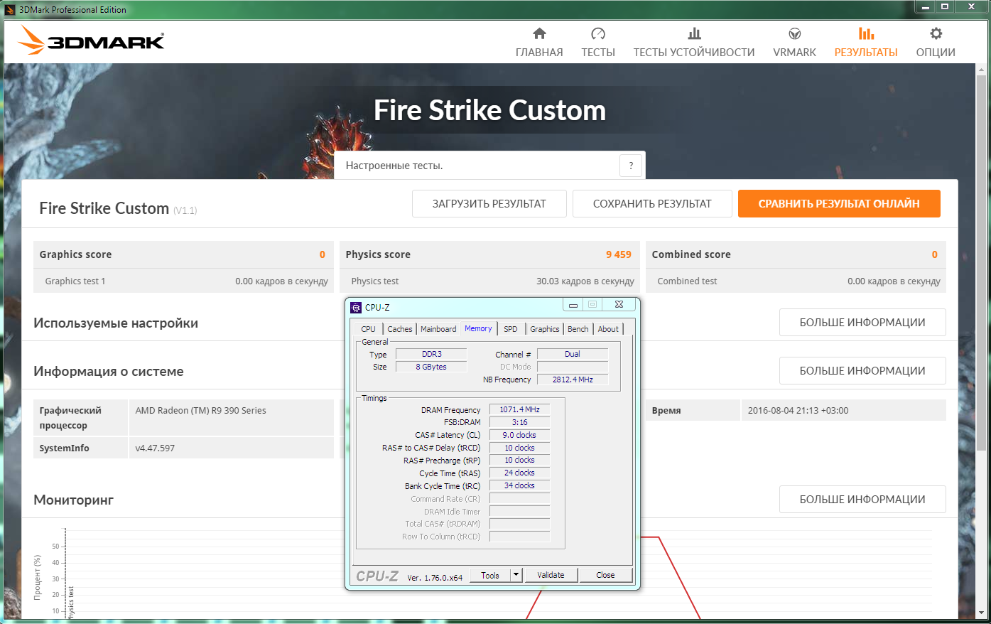Click the DDR3 memory Type field
This screenshot has height=624, width=991.
tap(431, 354)
